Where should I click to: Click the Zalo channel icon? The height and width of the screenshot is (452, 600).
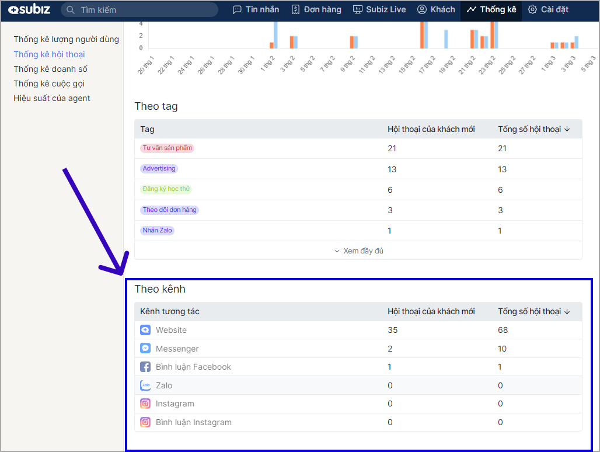pos(145,385)
